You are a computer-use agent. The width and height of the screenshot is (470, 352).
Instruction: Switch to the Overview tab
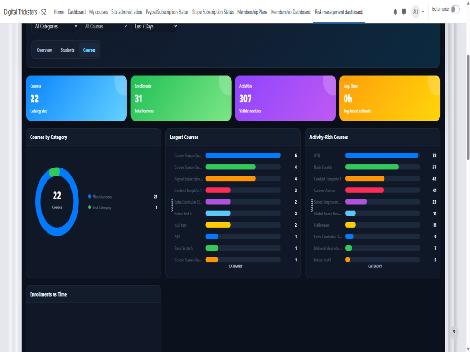[x=44, y=50]
